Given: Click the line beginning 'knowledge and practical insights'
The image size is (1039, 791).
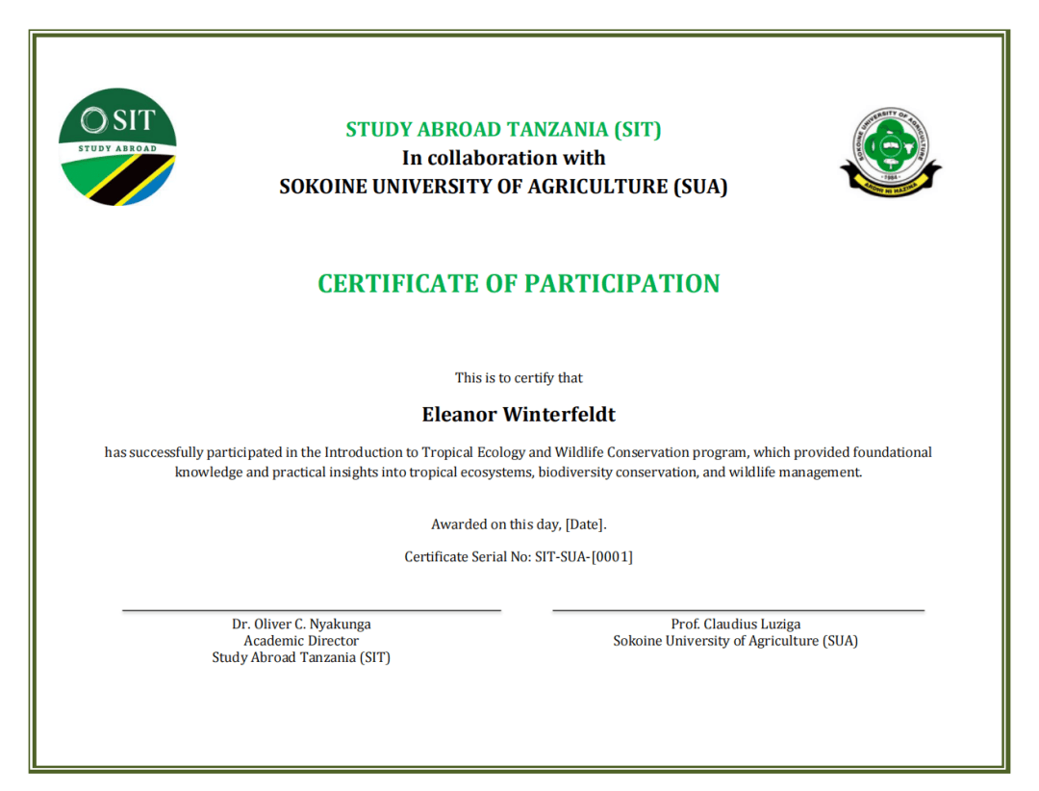Looking at the screenshot, I should [519, 472].
